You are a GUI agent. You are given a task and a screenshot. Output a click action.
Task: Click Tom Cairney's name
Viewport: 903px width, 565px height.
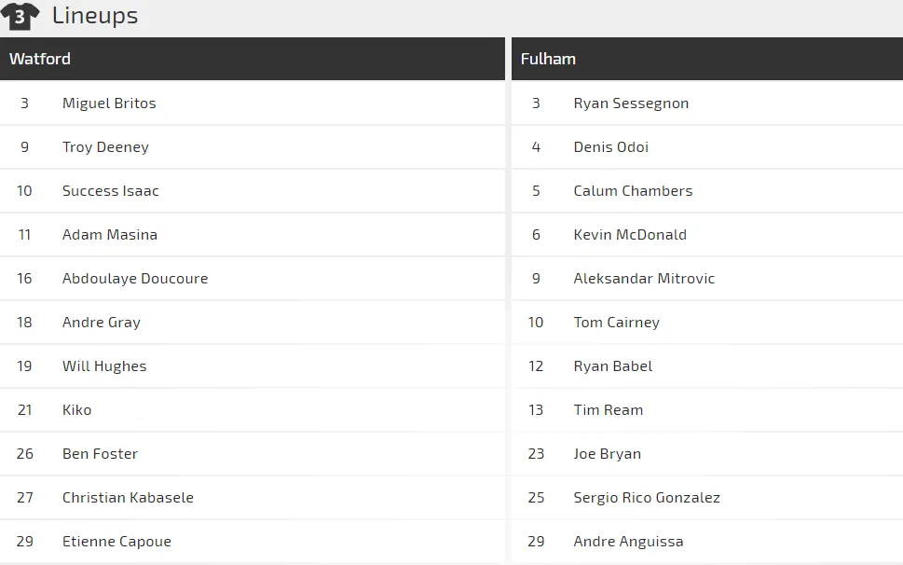616,323
